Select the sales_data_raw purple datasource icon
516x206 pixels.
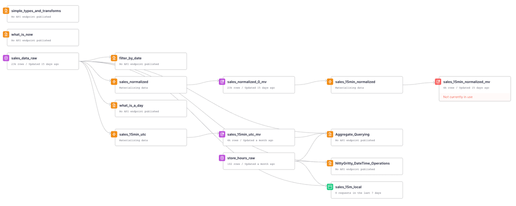tap(6, 58)
